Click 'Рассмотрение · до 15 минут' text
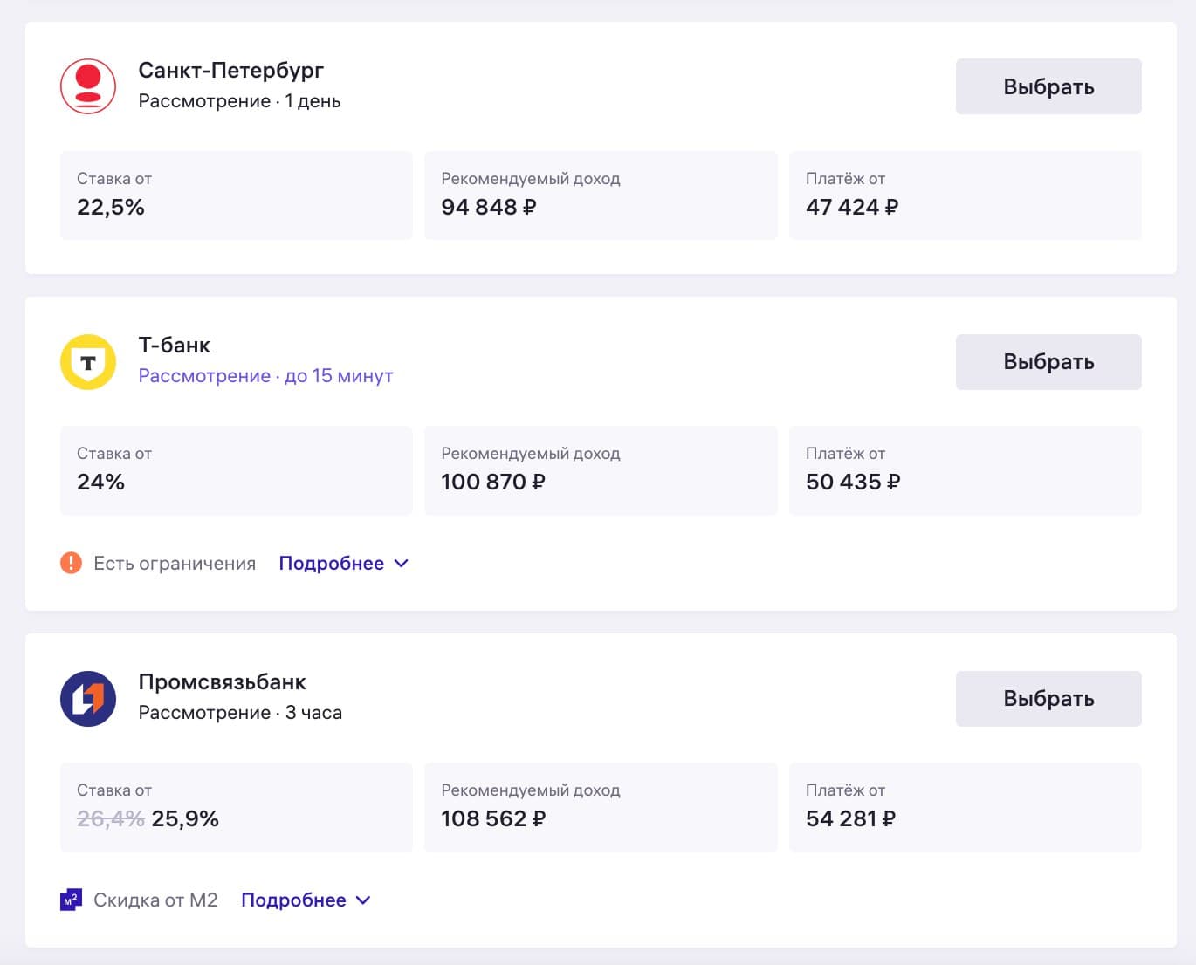The height and width of the screenshot is (965, 1196). [265, 376]
